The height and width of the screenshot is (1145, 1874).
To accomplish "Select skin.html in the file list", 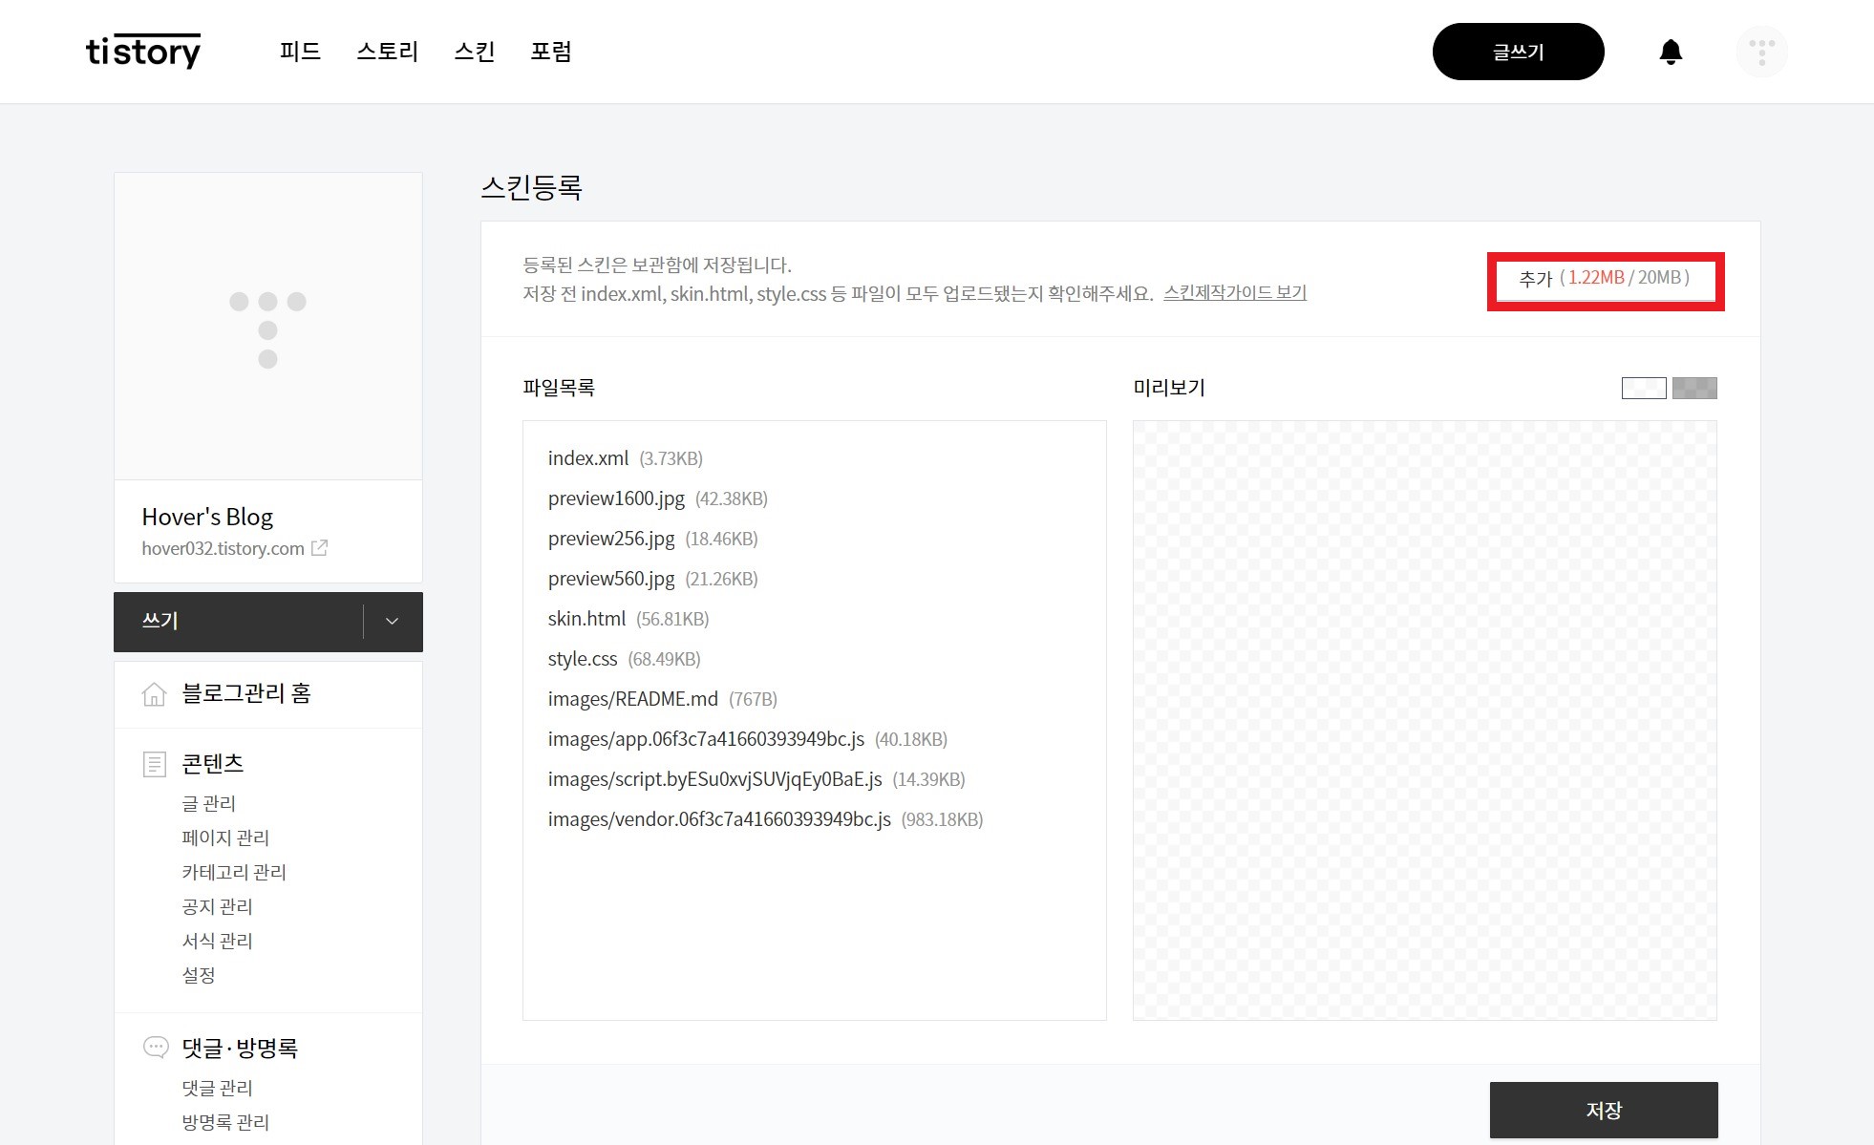I will (x=586, y=619).
